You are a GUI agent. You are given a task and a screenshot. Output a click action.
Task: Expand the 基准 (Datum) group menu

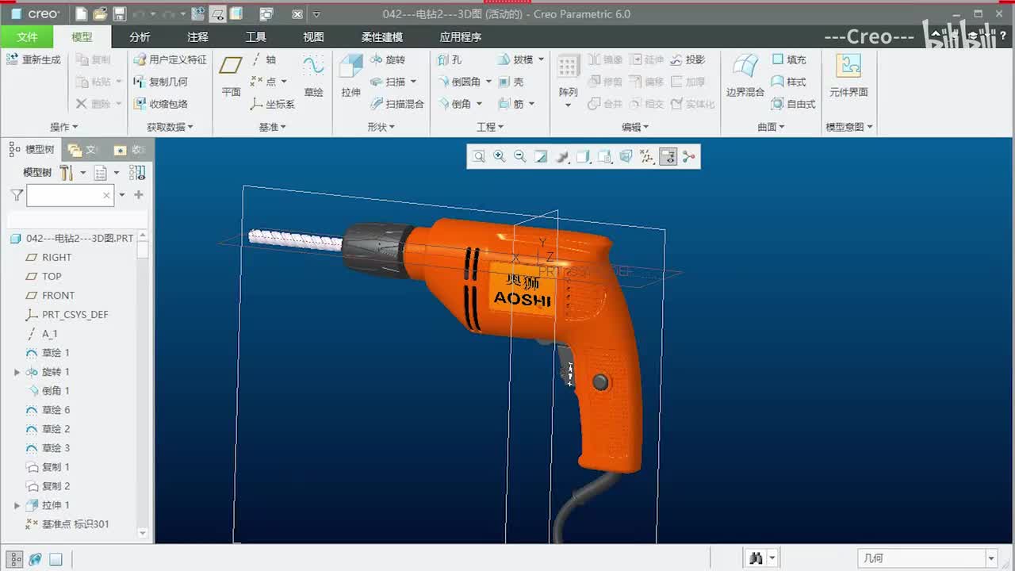[x=273, y=127]
